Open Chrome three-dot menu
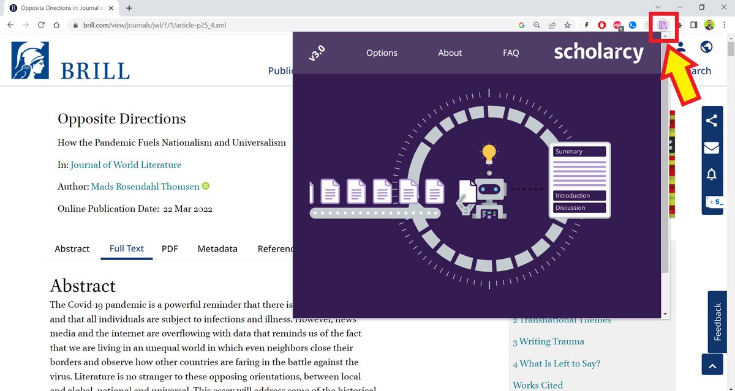 (724, 25)
